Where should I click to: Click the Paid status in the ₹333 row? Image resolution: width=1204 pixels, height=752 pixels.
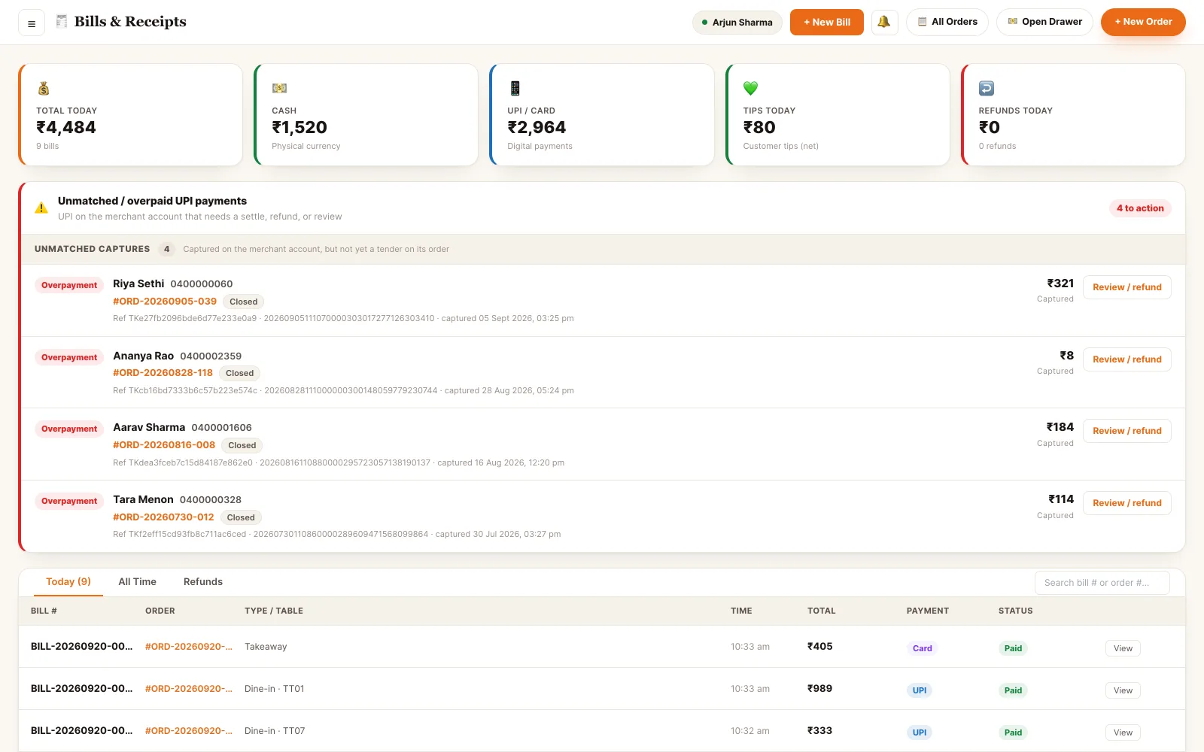pos(1013,732)
